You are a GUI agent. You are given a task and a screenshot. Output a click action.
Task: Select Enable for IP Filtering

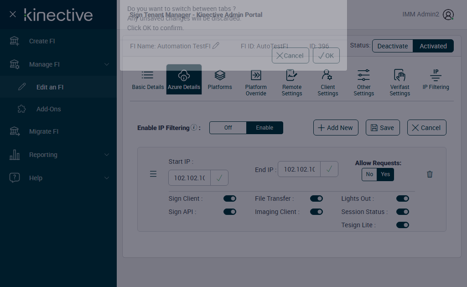point(265,128)
